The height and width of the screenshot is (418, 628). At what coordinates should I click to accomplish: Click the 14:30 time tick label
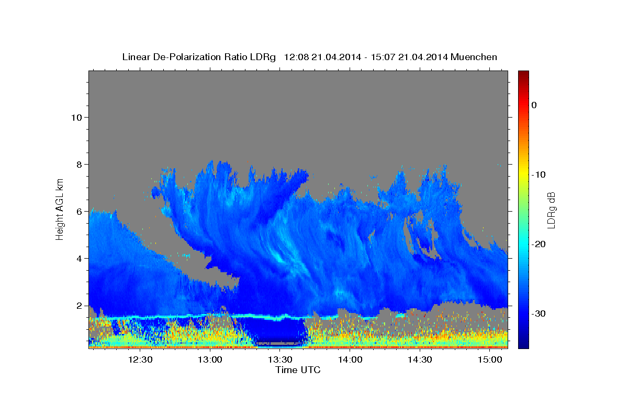420,359
